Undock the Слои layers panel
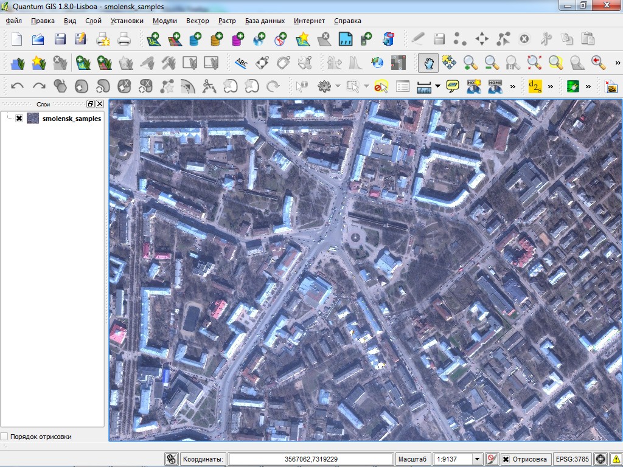 click(x=91, y=104)
